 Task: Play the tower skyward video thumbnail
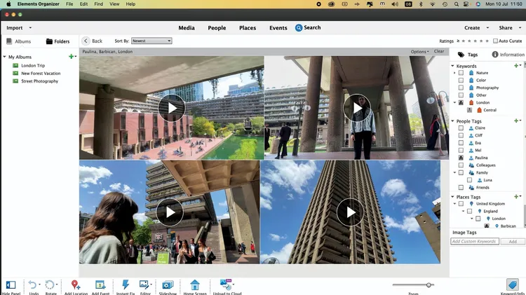pyautogui.click(x=350, y=212)
